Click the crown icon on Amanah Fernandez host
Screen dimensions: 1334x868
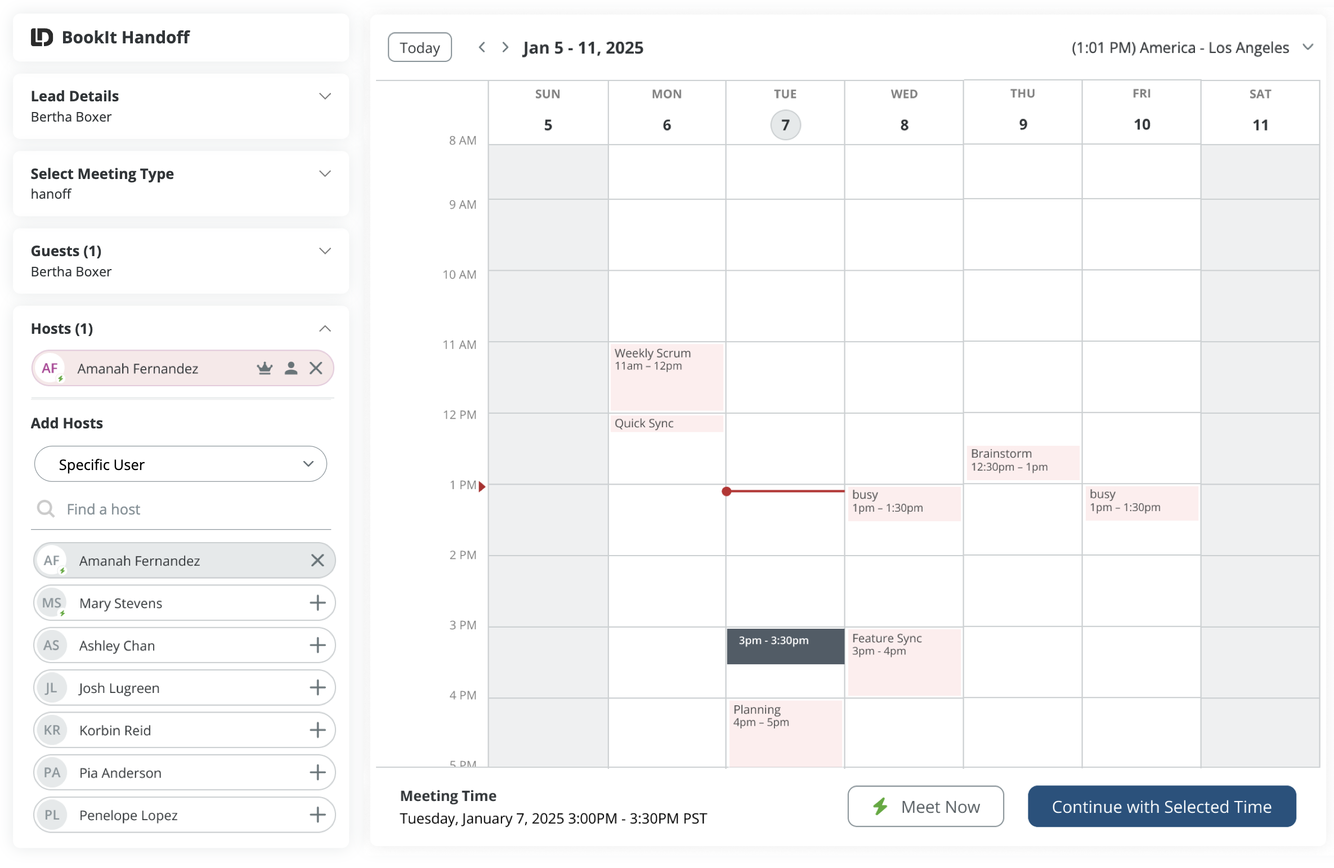(x=265, y=369)
